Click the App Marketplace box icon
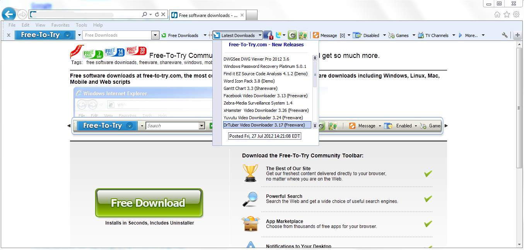524x250 pixels. 250,224
